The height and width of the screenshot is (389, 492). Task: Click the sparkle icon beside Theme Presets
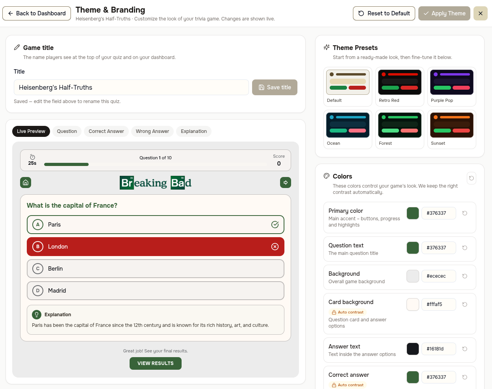[x=327, y=47]
